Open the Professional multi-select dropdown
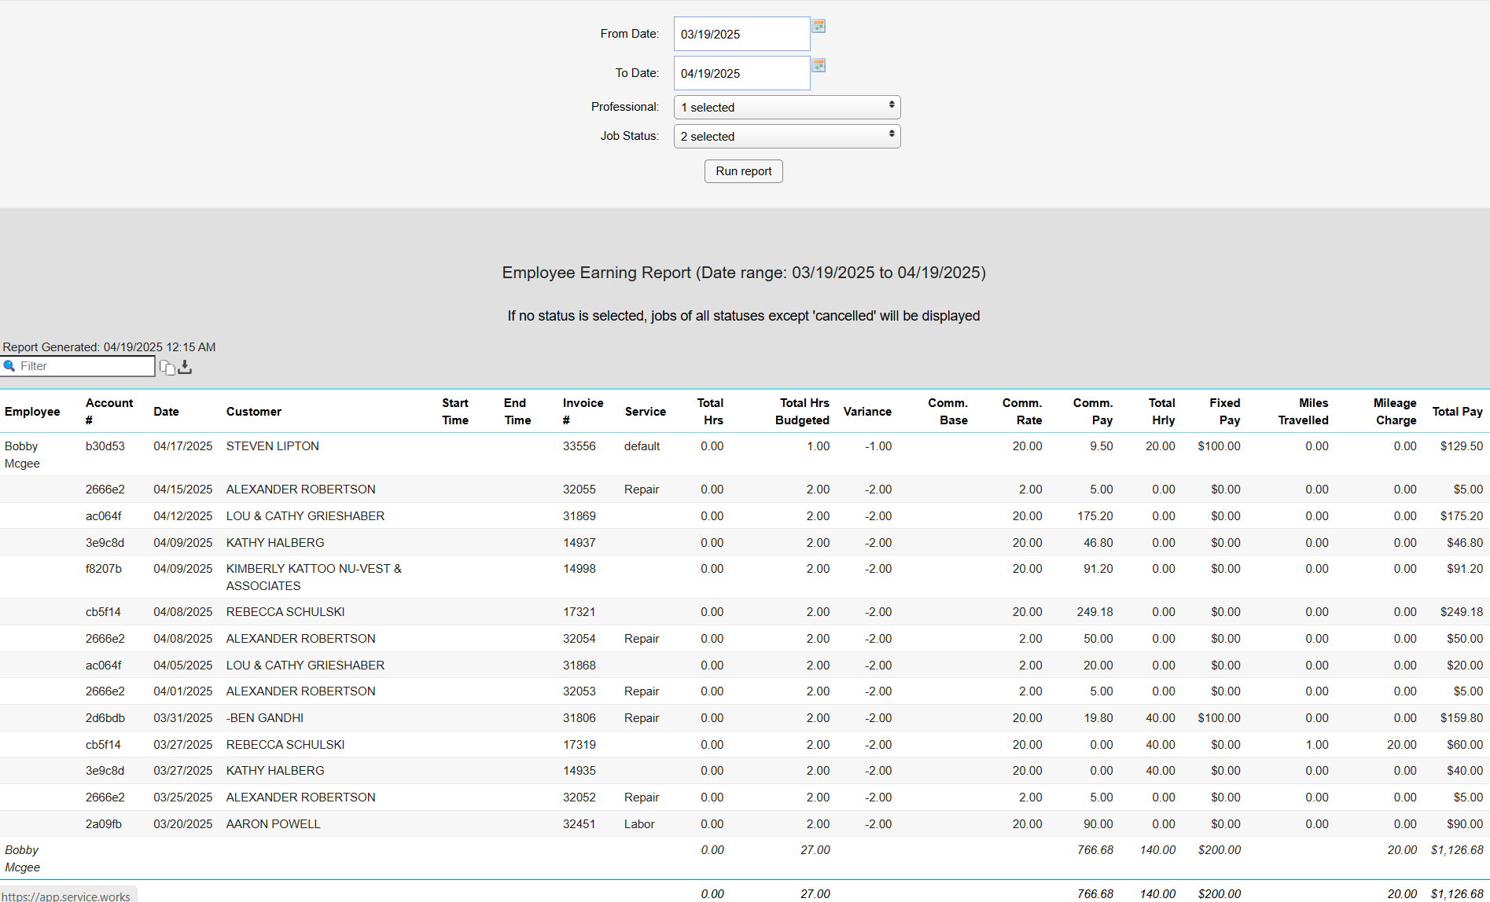 pyautogui.click(x=787, y=107)
